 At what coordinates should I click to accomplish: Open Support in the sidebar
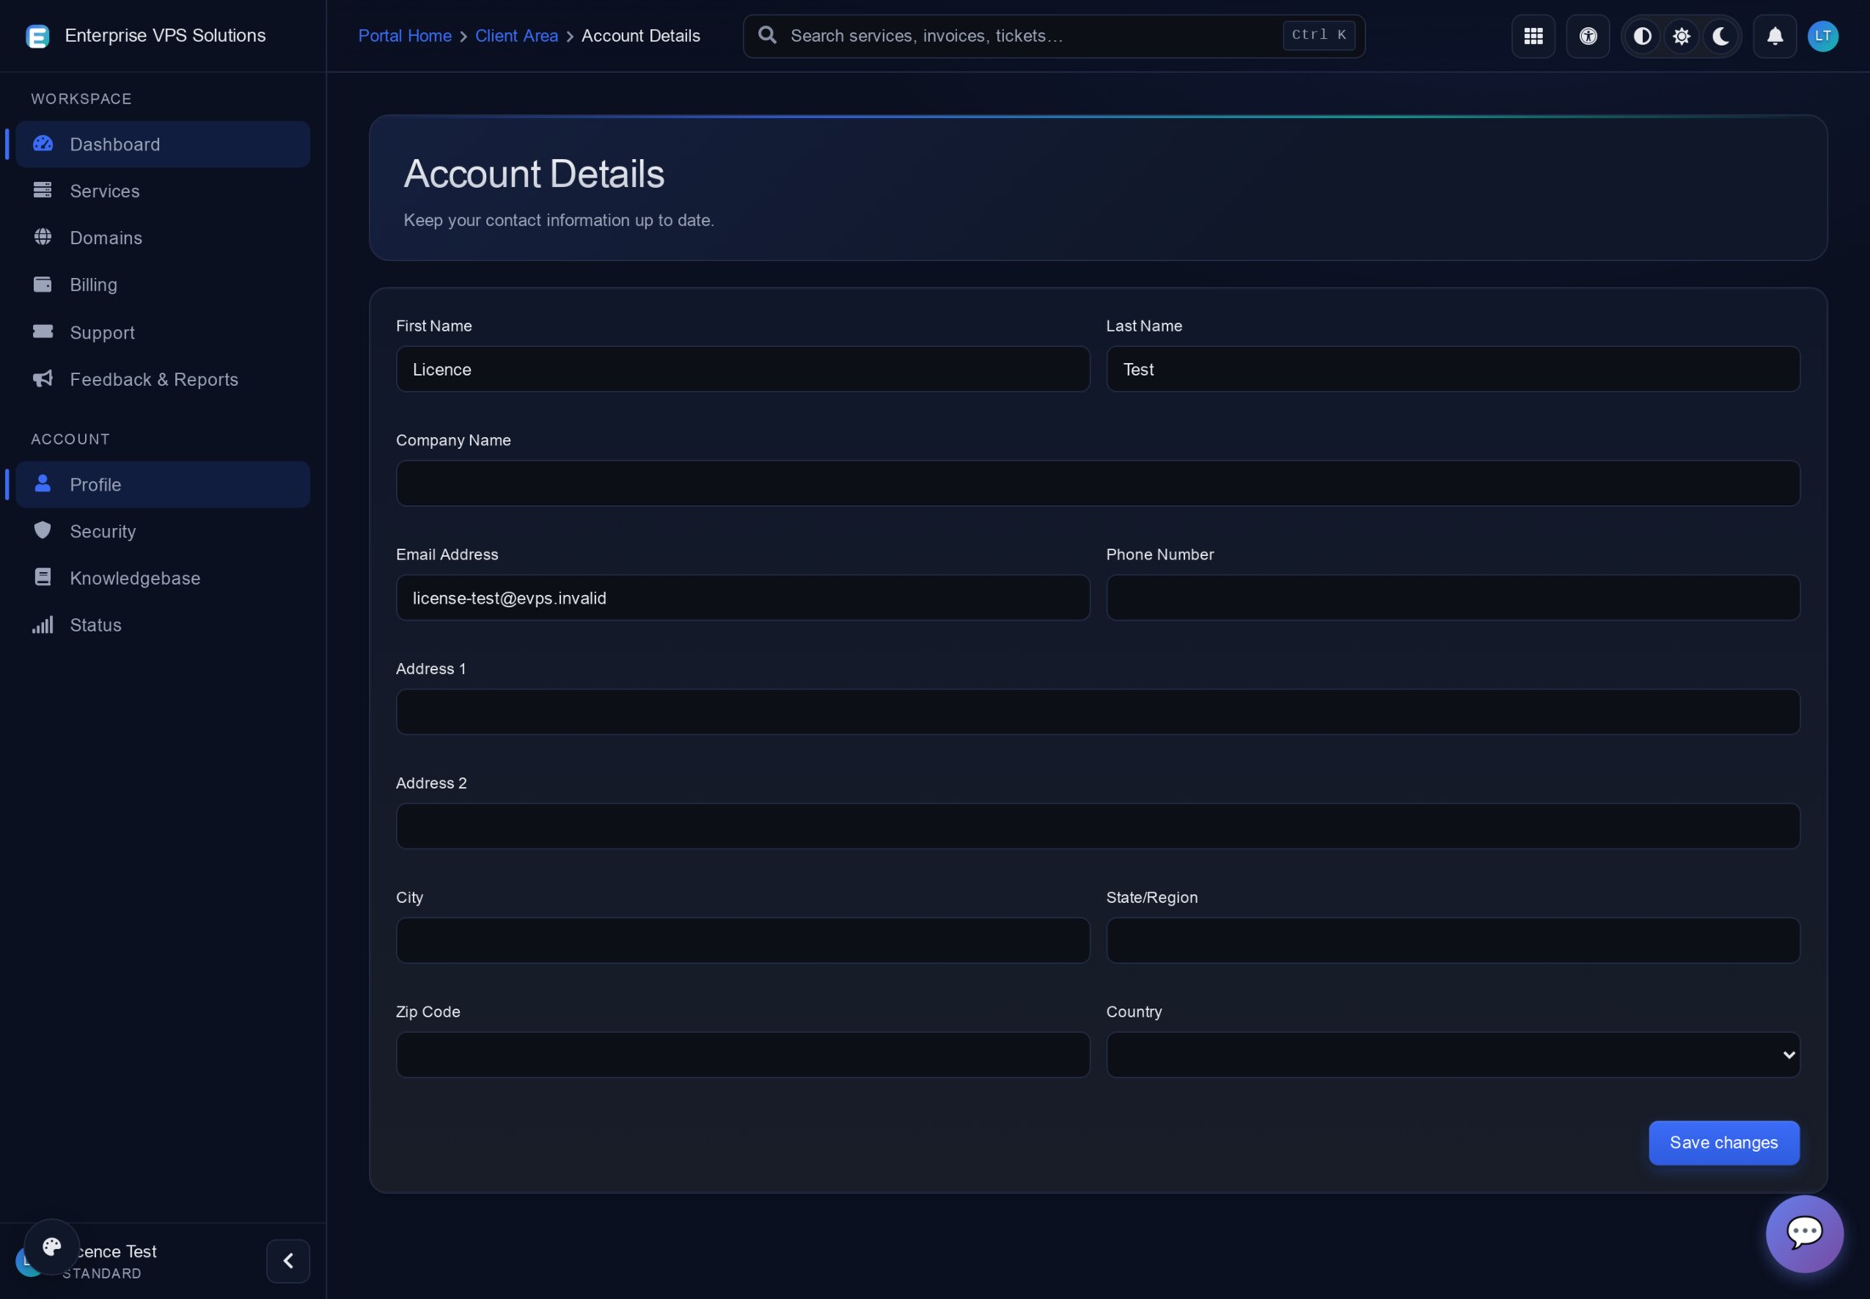pos(163,332)
